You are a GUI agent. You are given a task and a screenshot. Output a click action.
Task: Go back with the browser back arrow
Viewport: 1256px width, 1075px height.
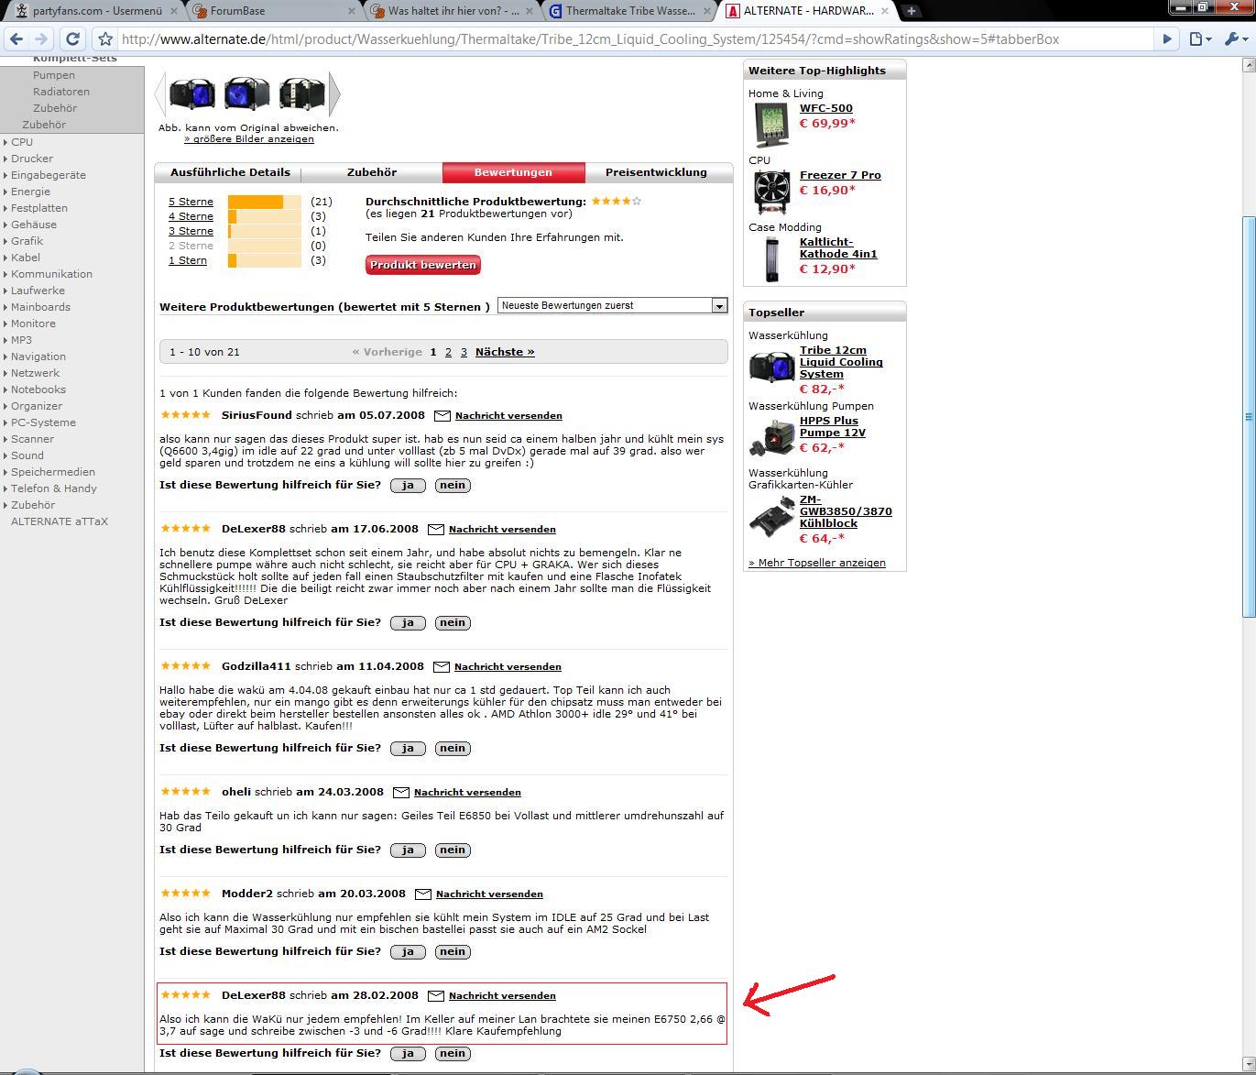tap(16, 39)
